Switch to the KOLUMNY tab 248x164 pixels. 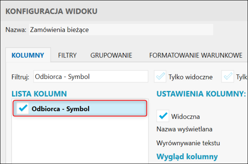click(28, 55)
